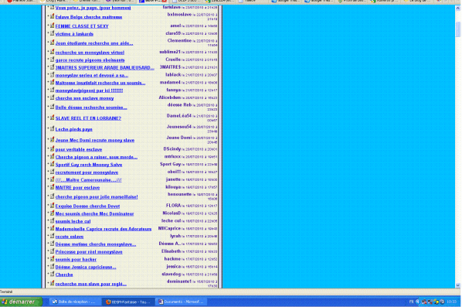Click the topic icon beside 'soumis pour hacker'
The height and width of the screenshot is (307, 462).
point(53,259)
